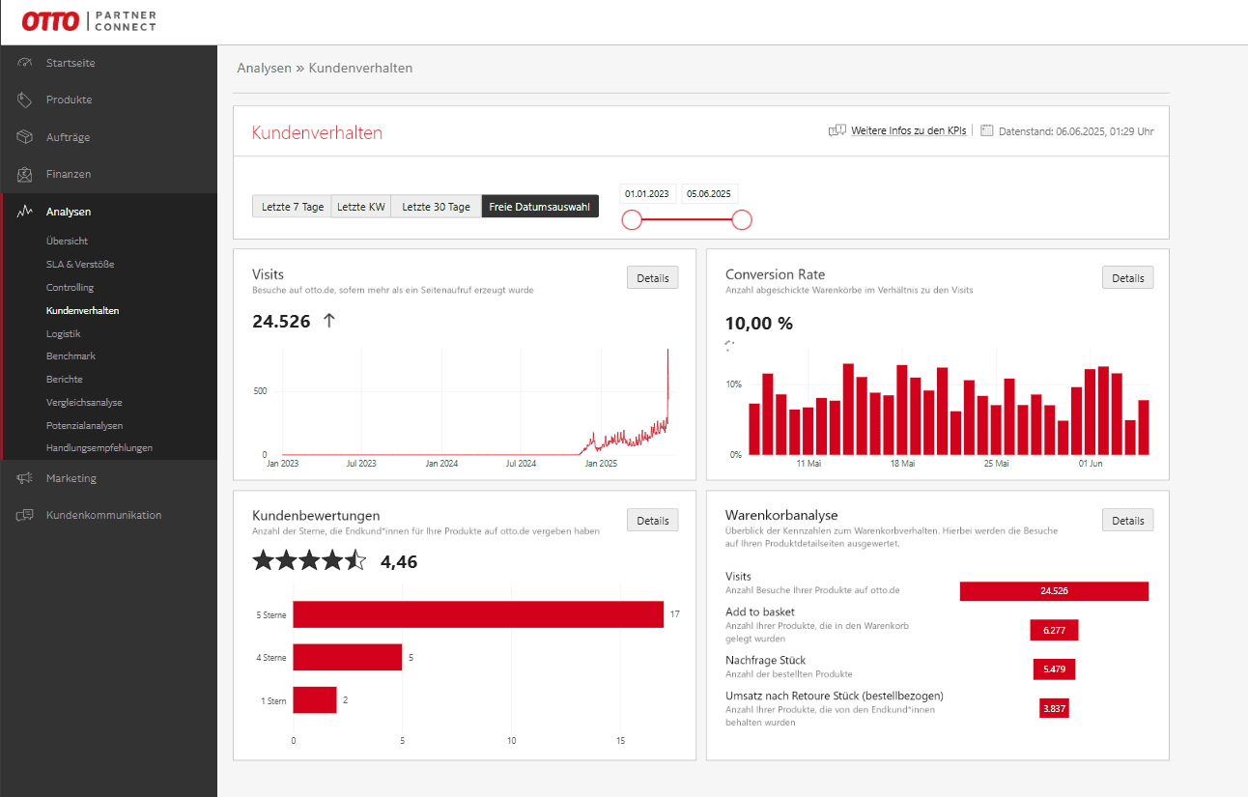Image resolution: width=1248 pixels, height=797 pixels.
Task: Open the Benchmark submenu item
Action: tap(71, 356)
